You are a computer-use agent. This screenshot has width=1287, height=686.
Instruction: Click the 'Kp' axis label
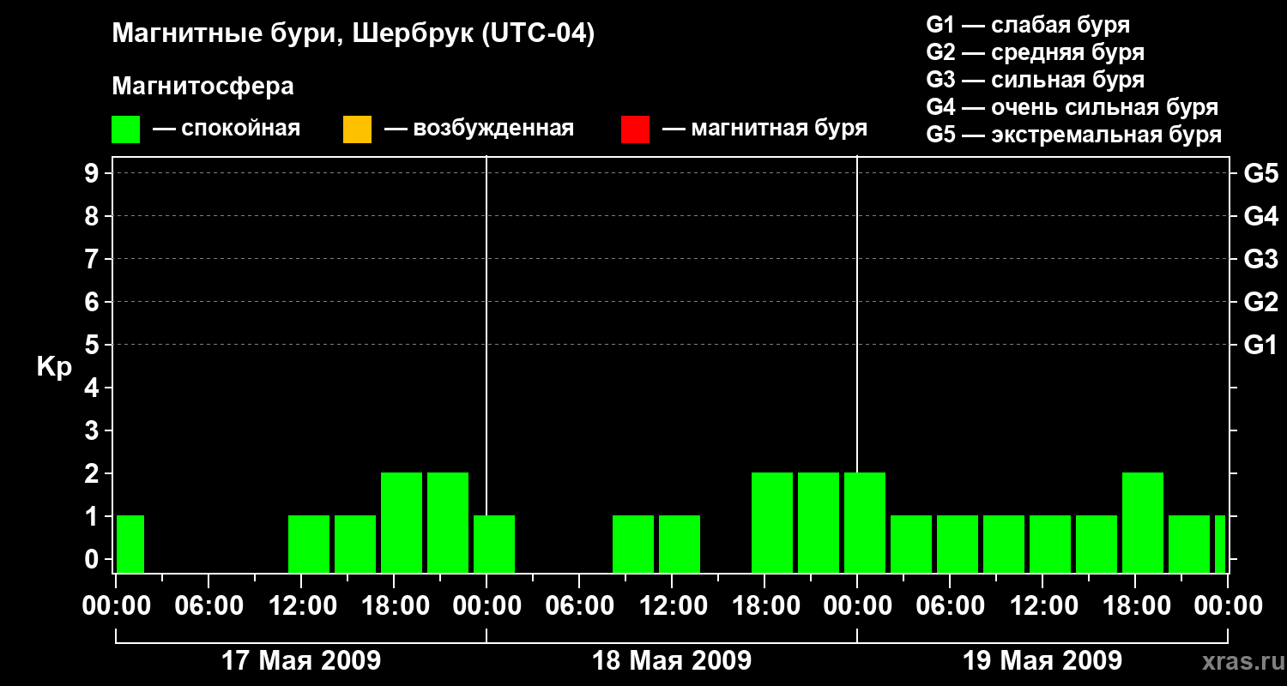(54, 367)
